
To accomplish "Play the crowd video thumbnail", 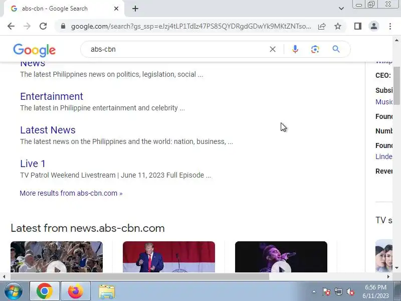I will pos(57,257).
